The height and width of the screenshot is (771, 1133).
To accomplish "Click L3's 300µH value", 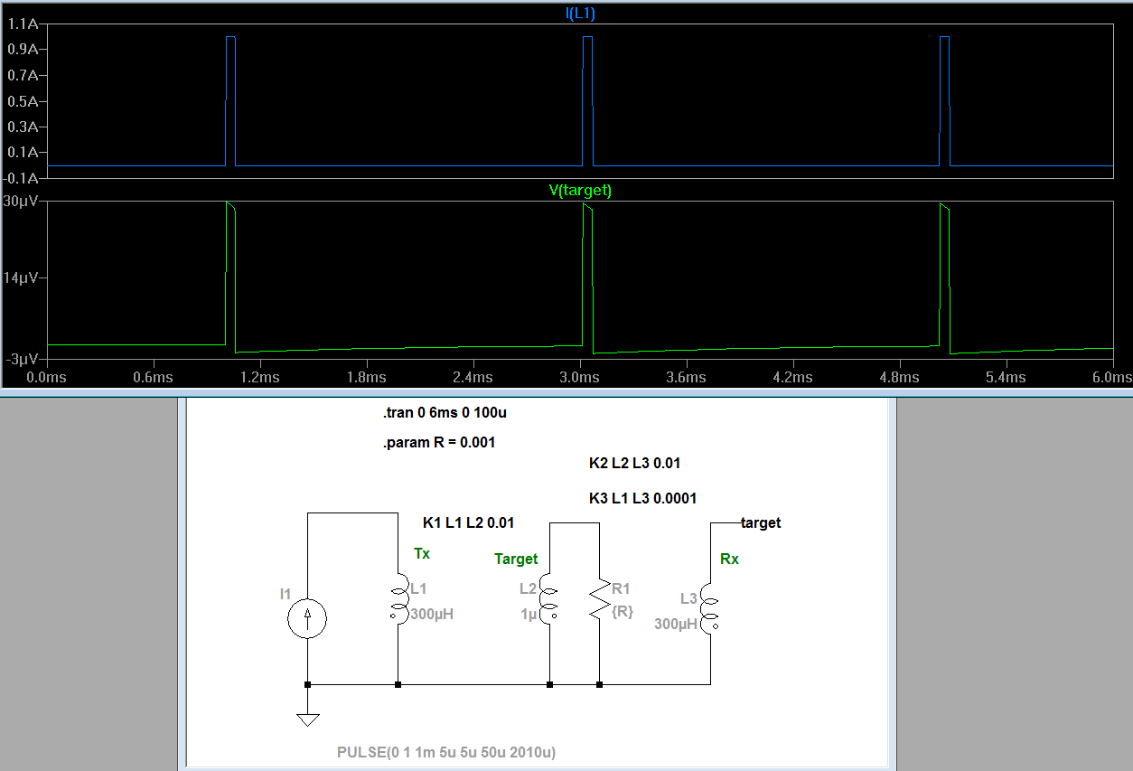I will [676, 624].
